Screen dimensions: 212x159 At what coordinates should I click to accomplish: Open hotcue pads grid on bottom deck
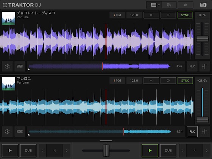(20, 132)
